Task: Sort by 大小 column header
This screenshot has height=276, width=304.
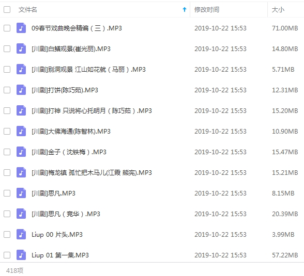Action: (278, 9)
